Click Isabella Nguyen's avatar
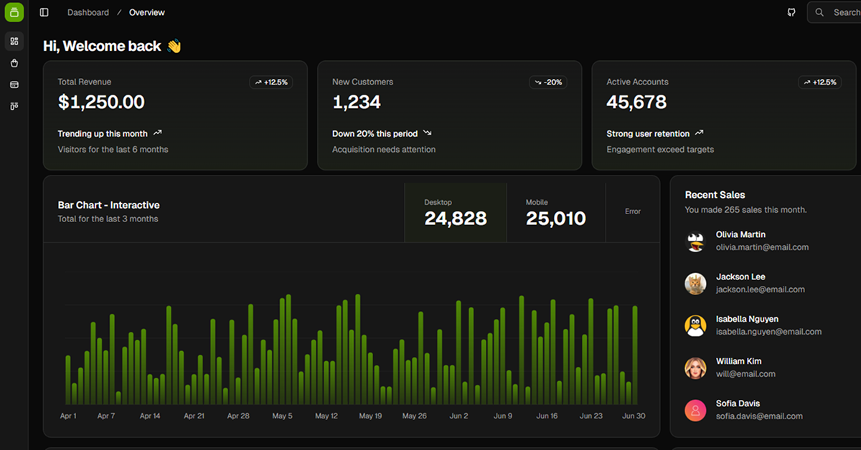This screenshot has height=450, width=861. (x=695, y=326)
